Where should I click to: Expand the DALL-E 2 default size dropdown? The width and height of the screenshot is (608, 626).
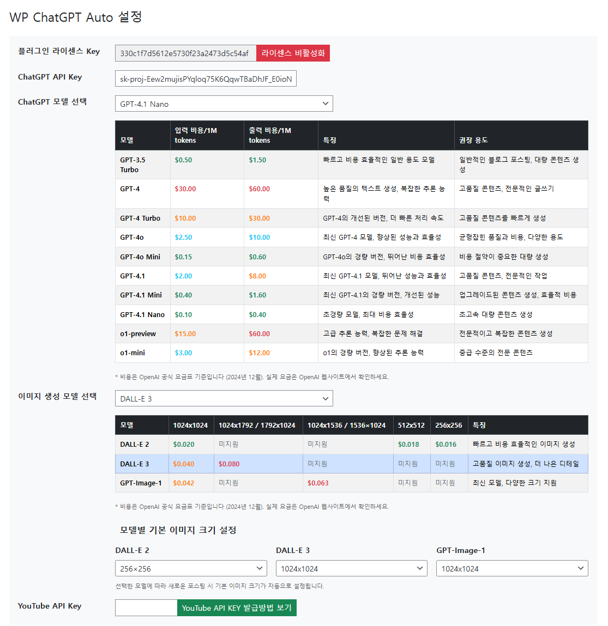(191, 568)
